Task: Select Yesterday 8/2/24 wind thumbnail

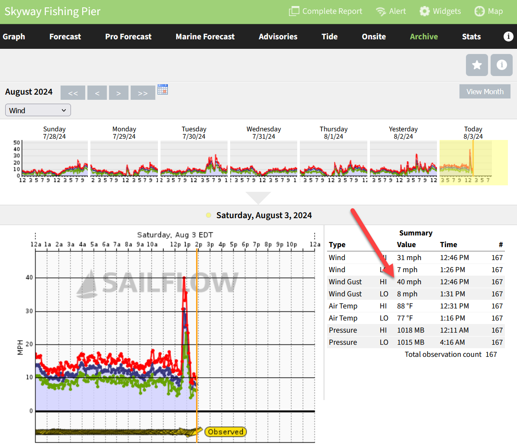Action: pyautogui.click(x=403, y=158)
